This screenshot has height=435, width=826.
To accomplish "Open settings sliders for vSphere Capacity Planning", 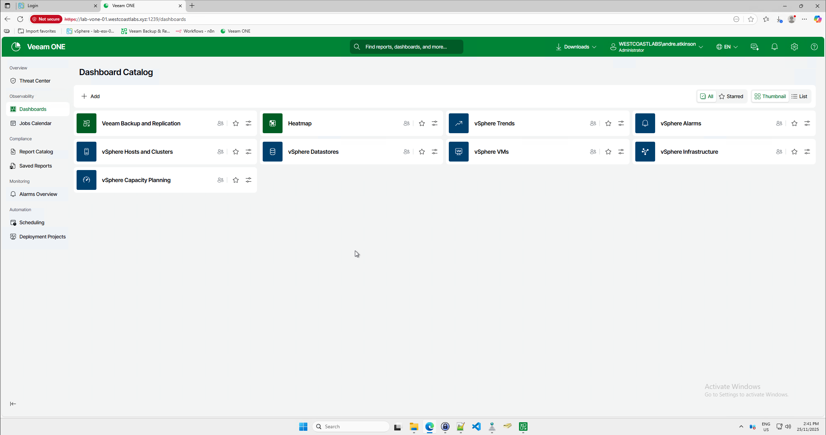I will (x=249, y=180).
